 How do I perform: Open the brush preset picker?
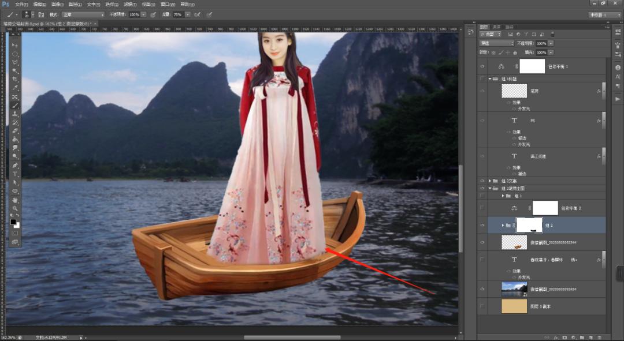(29, 14)
